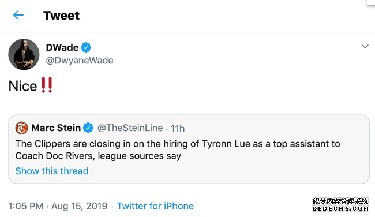Open the quoted tweet about Tyronn Lue

(189, 149)
